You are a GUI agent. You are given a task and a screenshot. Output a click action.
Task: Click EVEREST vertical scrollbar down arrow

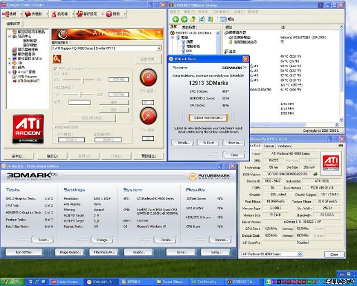pyautogui.click(x=341, y=120)
